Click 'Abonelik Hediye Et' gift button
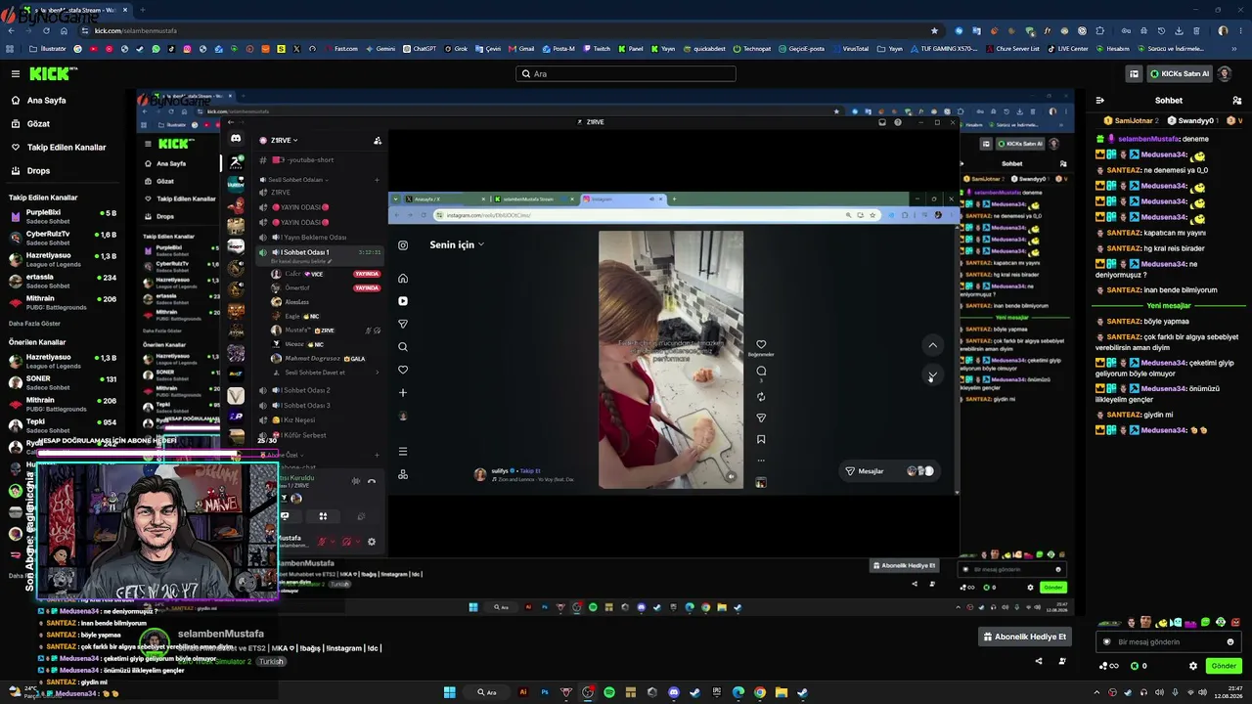The height and width of the screenshot is (704, 1252). (1026, 637)
